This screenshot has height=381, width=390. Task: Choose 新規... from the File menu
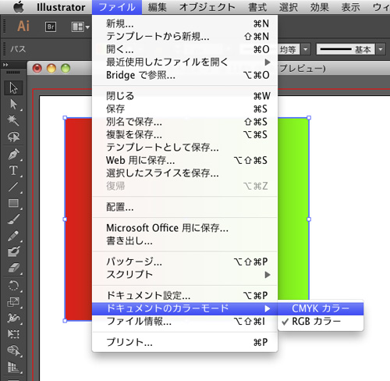click(x=185, y=23)
